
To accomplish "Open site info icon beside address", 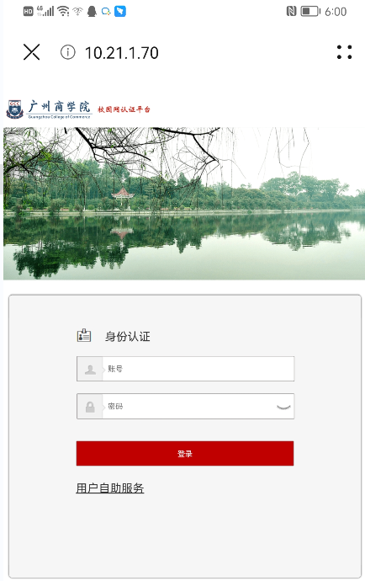I will click(68, 52).
